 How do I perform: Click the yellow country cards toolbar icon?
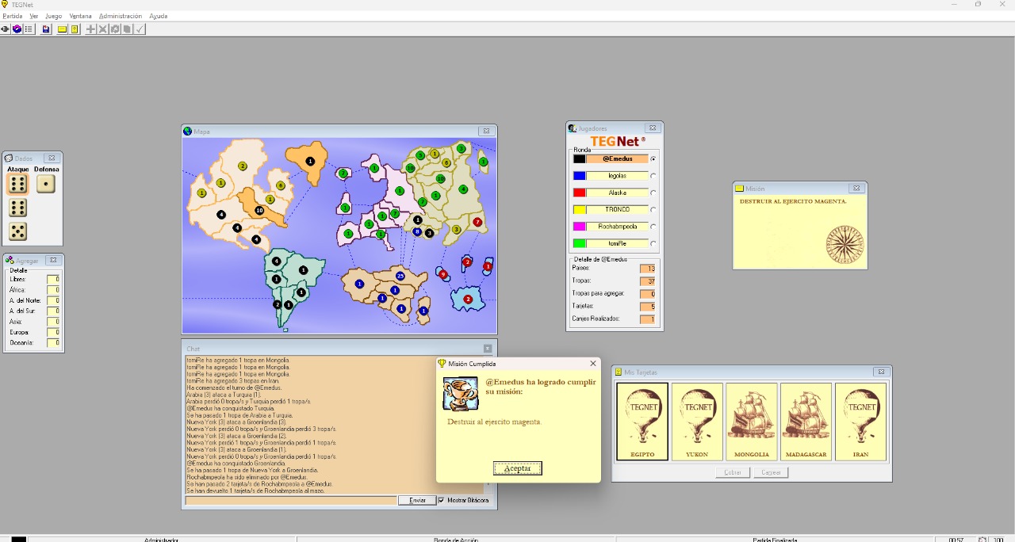(x=75, y=29)
